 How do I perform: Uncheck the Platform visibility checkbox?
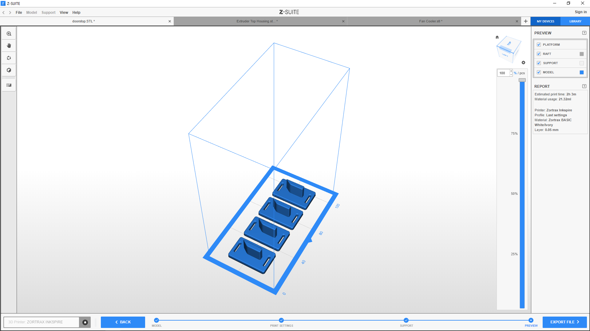539,45
